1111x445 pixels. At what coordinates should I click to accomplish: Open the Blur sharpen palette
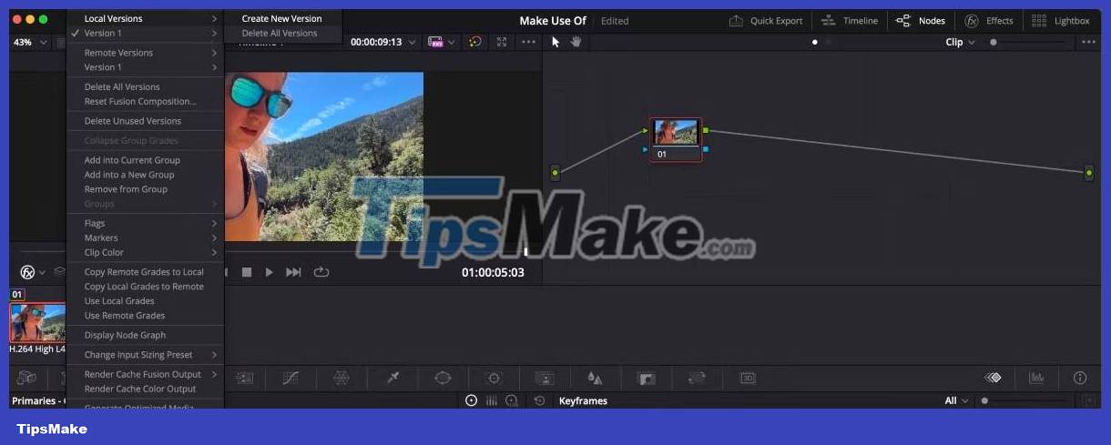[595, 378]
